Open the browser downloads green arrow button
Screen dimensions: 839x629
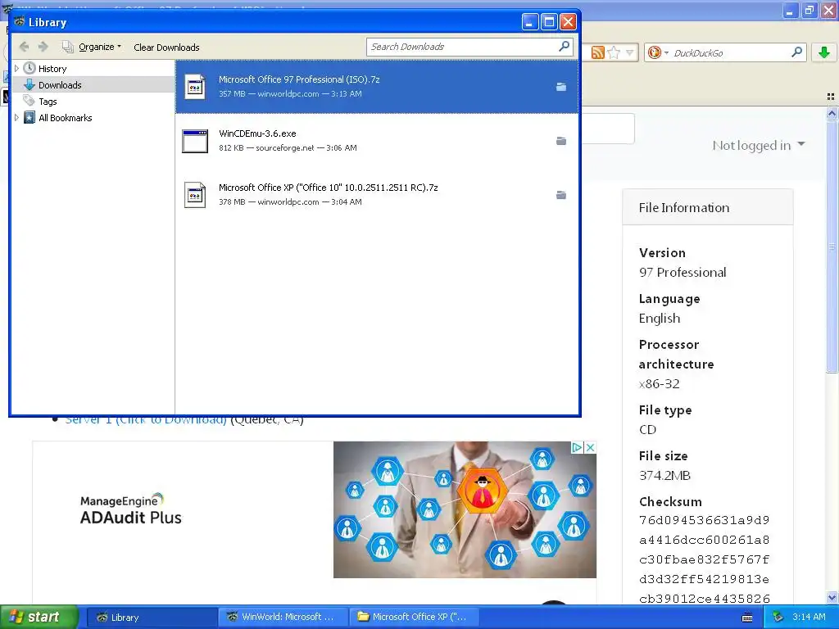tap(824, 52)
